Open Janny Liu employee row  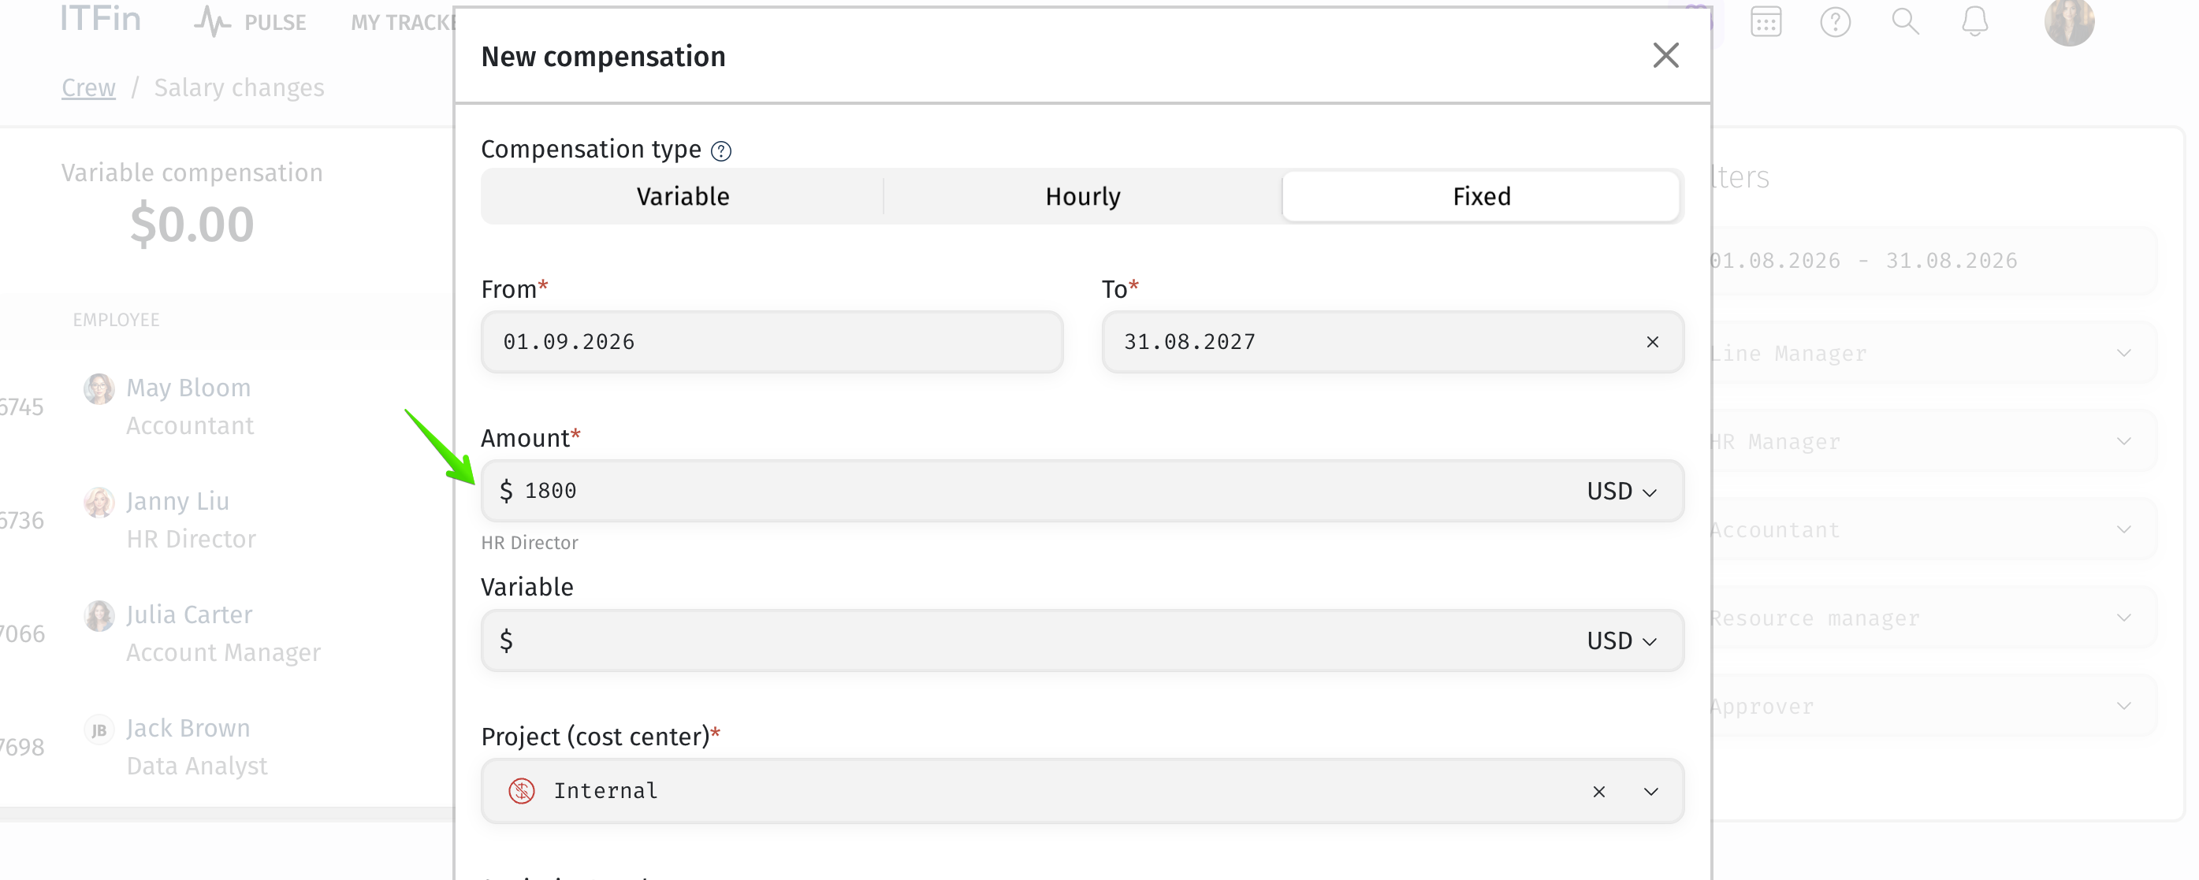(227, 520)
